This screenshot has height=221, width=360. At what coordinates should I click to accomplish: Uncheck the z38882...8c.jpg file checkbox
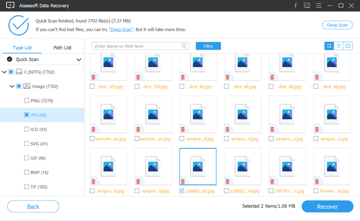pos(182,190)
